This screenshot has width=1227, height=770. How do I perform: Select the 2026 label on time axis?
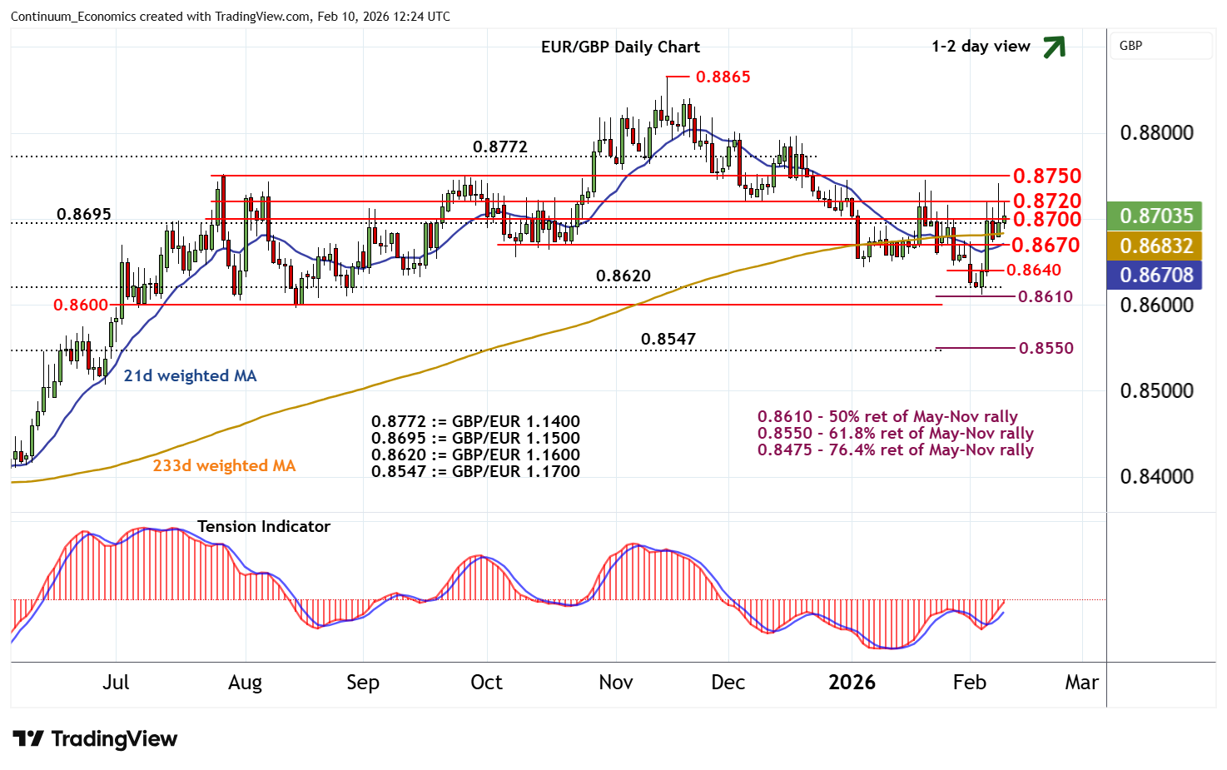coord(852,683)
